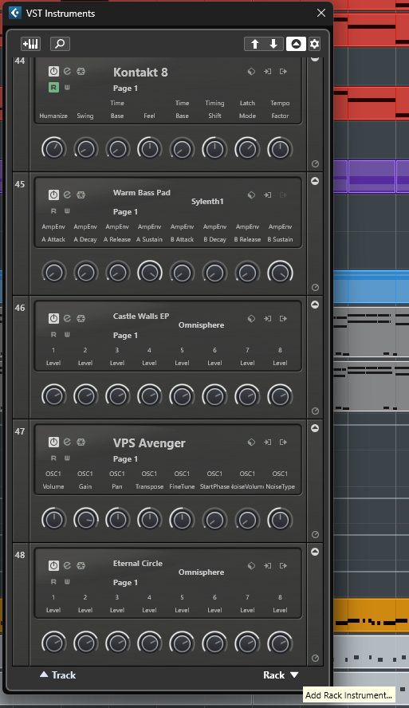409x708 pixels.
Task: Click slot 45 quick control settings circle icon
Action: pos(315,288)
